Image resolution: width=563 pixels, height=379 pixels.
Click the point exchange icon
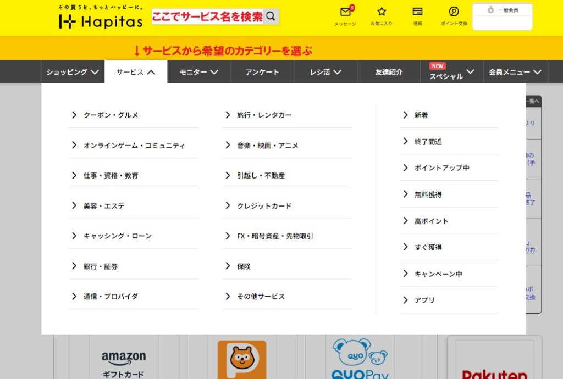pos(454,12)
